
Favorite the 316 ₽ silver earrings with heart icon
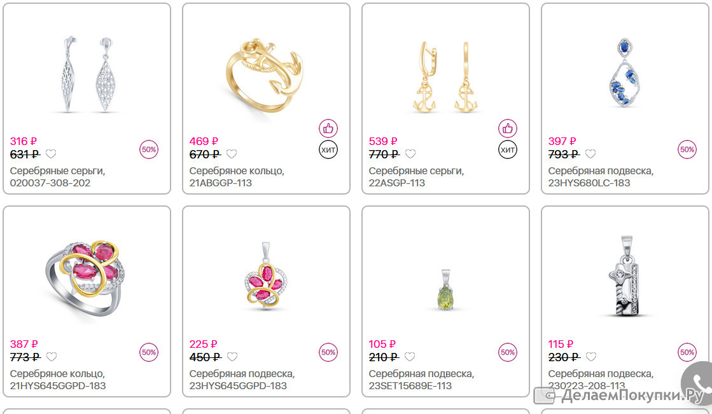point(51,154)
